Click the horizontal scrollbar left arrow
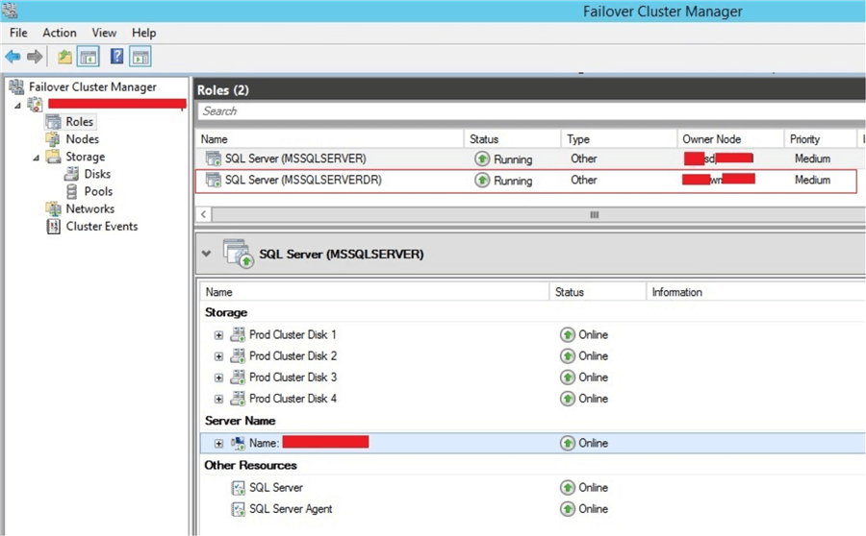The height and width of the screenshot is (536, 866). point(204,214)
